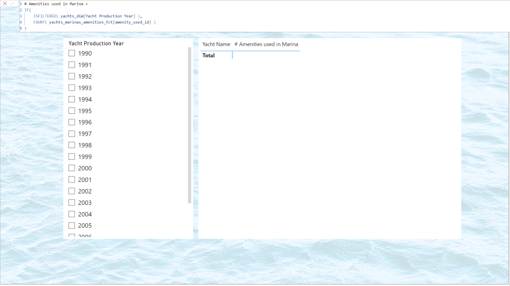Click the # Amenities used in Marina column header
This screenshot has width=510, height=286.
point(266,44)
